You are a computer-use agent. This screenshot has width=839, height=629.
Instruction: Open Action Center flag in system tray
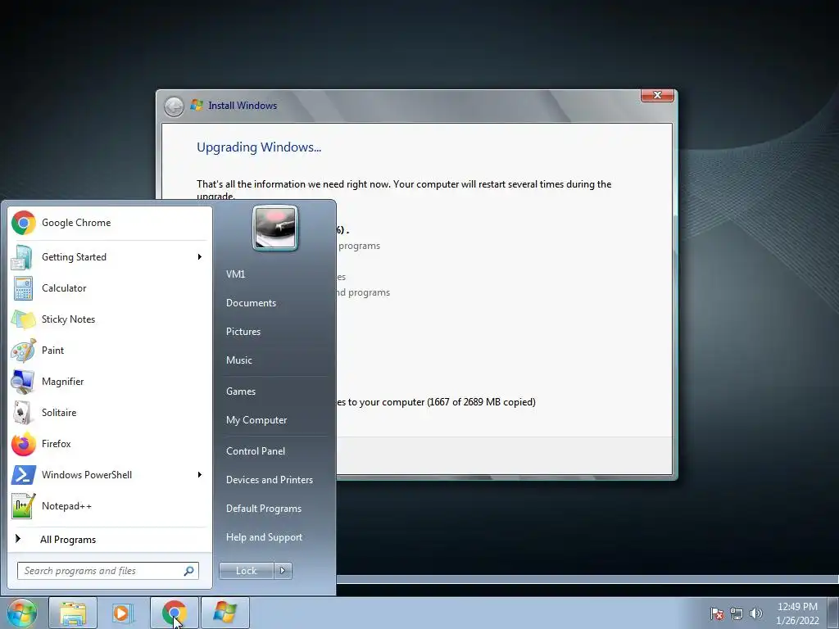coord(717,613)
